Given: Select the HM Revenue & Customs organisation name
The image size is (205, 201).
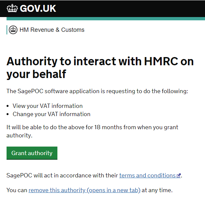Looking at the screenshot, I should coord(52,30).
